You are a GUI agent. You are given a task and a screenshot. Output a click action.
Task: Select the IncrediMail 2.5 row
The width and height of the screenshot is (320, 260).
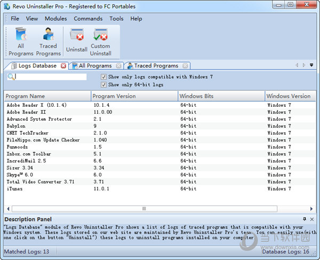[x=160, y=161]
